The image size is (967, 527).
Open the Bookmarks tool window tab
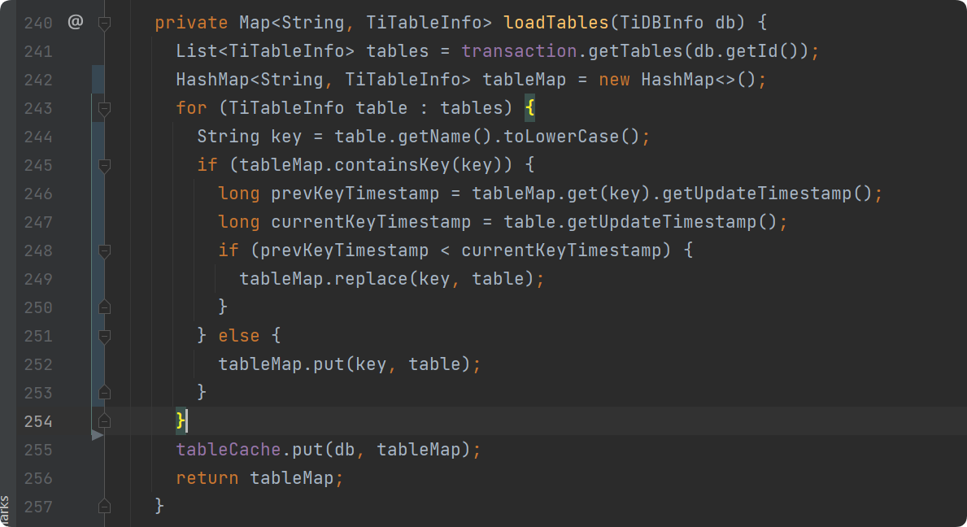tap(5, 511)
